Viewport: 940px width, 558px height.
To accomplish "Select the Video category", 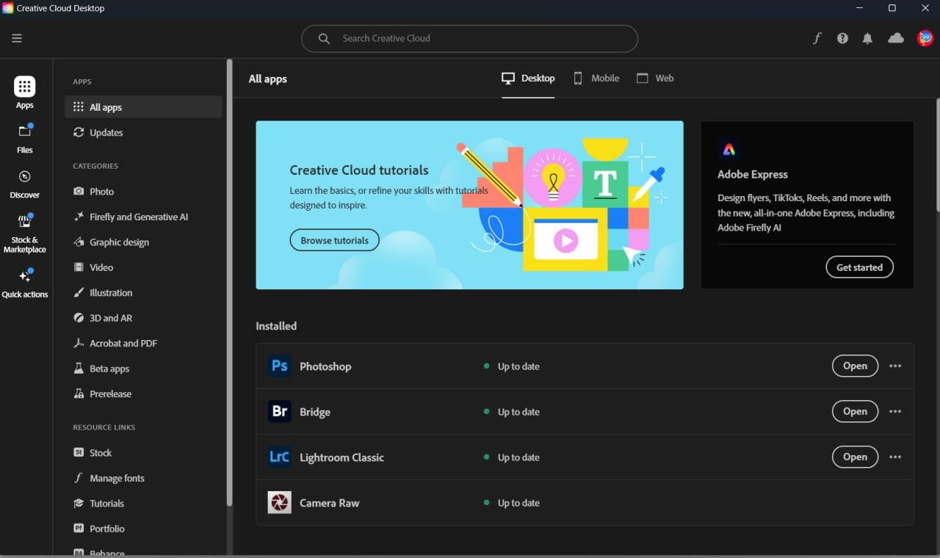I will pos(144,267).
